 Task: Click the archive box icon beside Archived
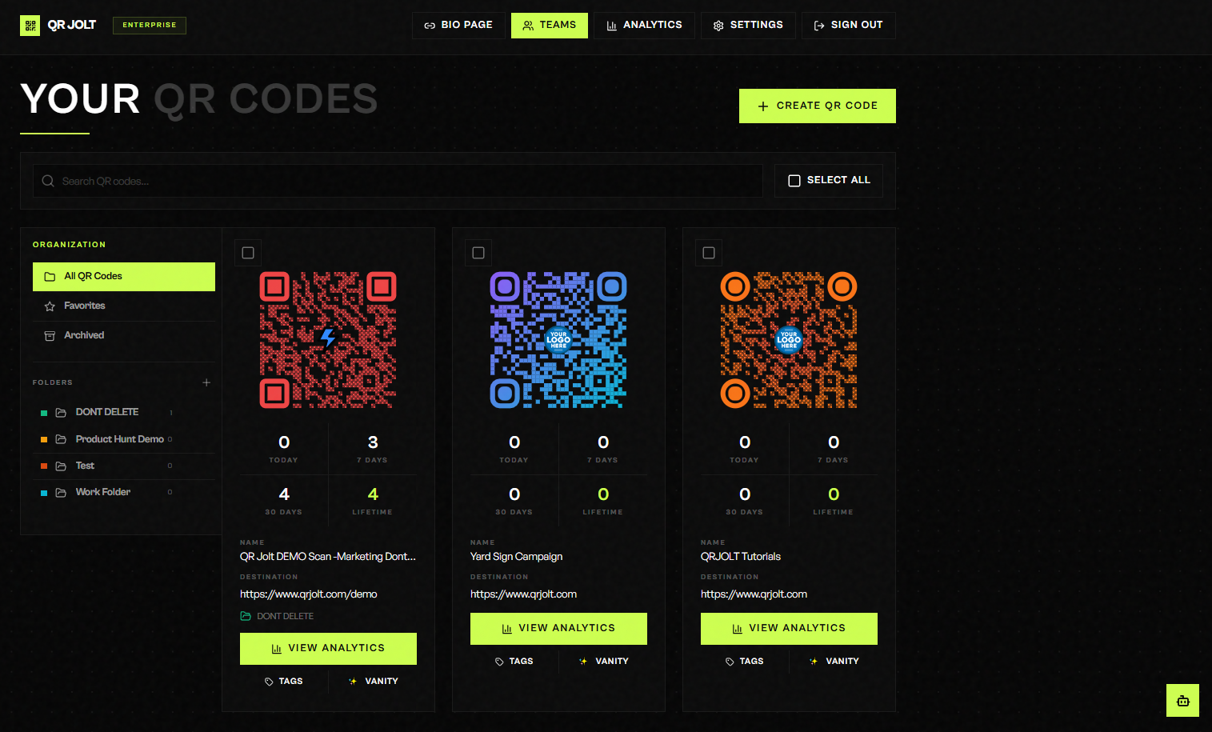[50, 336]
